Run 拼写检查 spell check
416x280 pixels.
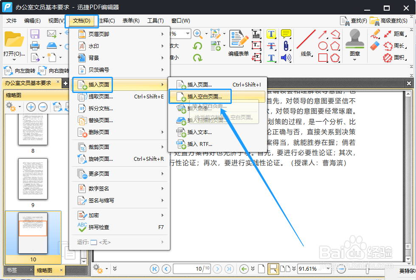click(x=119, y=227)
